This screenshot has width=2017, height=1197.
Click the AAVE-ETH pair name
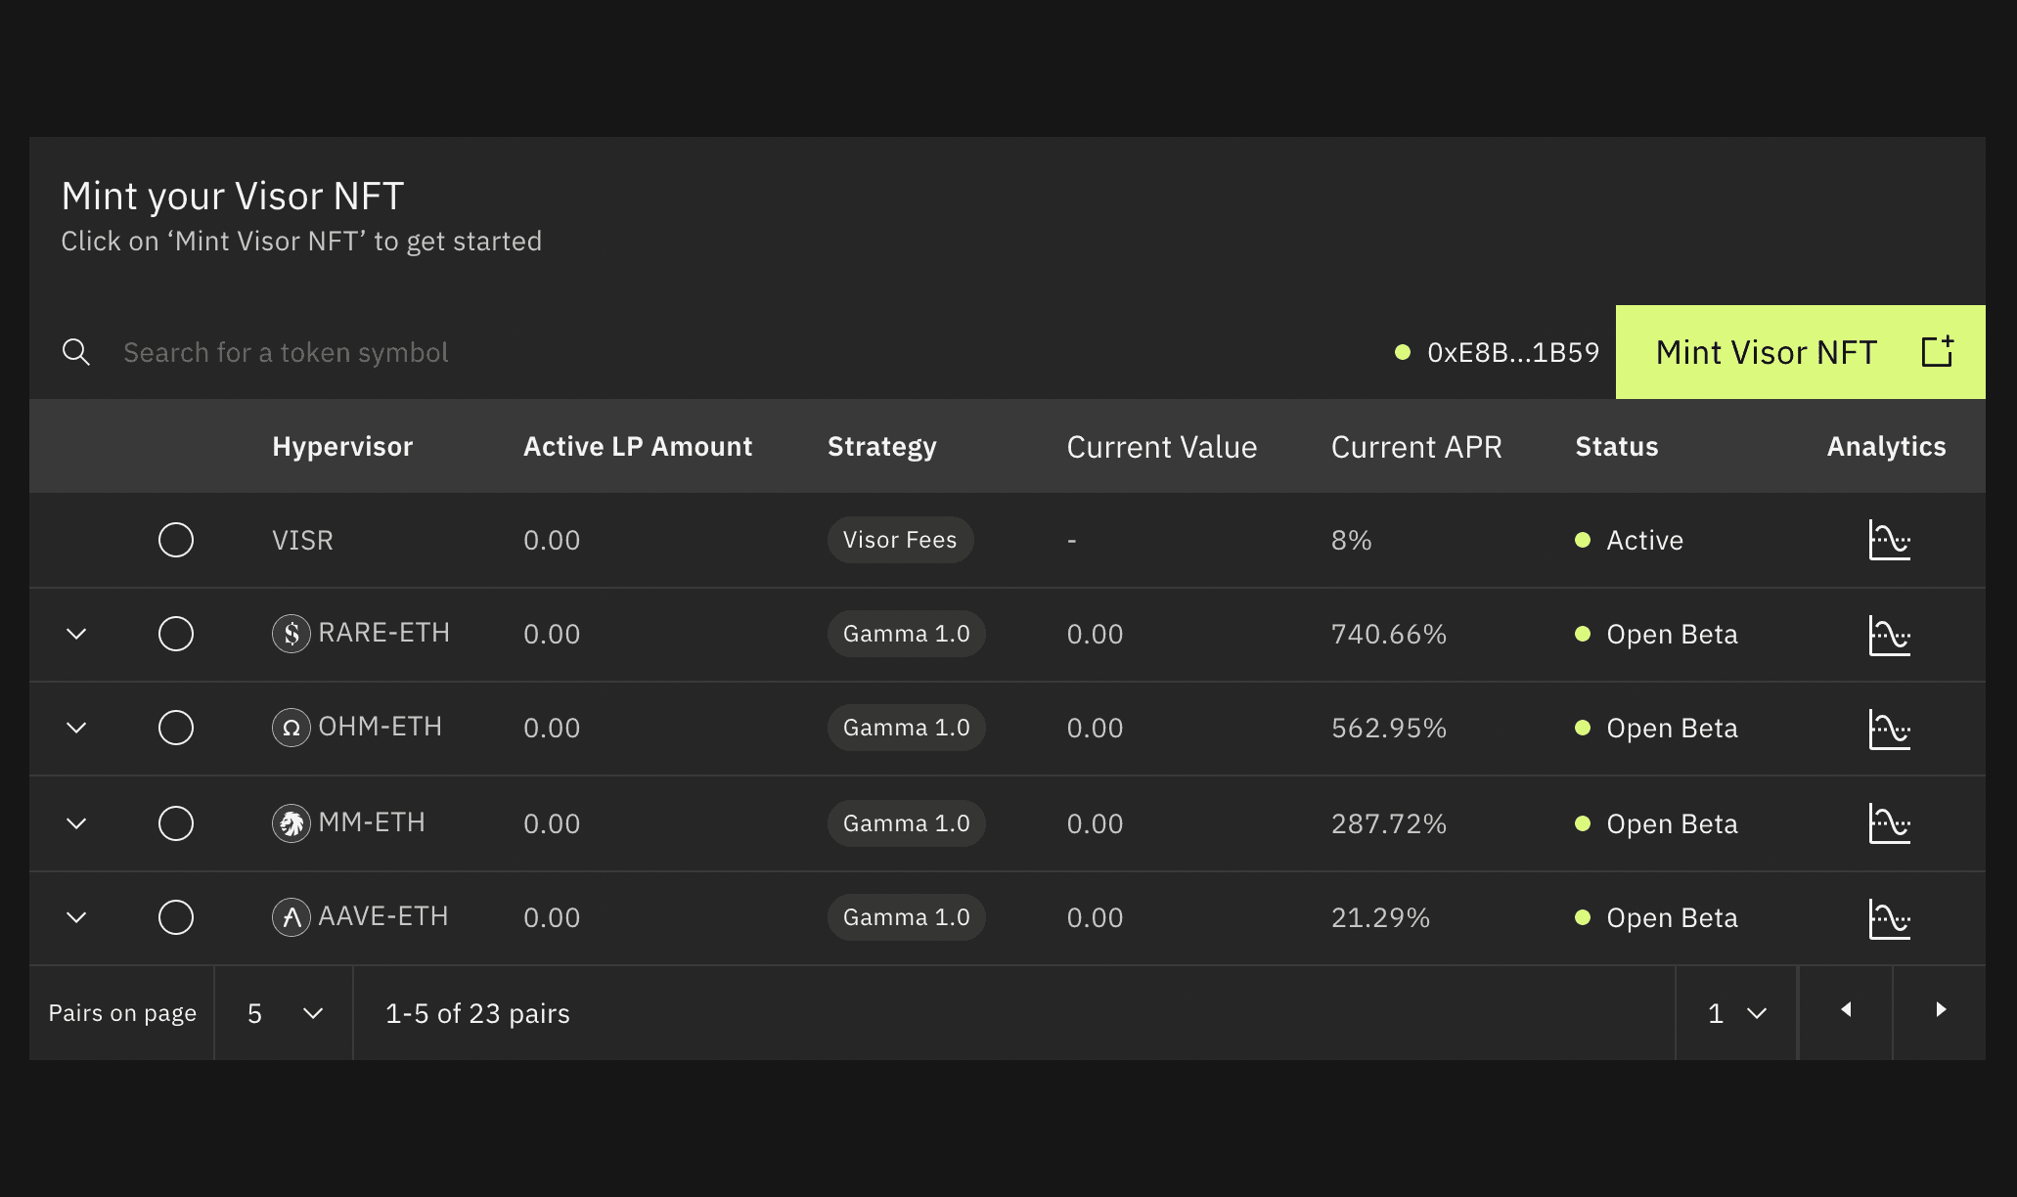[383, 916]
